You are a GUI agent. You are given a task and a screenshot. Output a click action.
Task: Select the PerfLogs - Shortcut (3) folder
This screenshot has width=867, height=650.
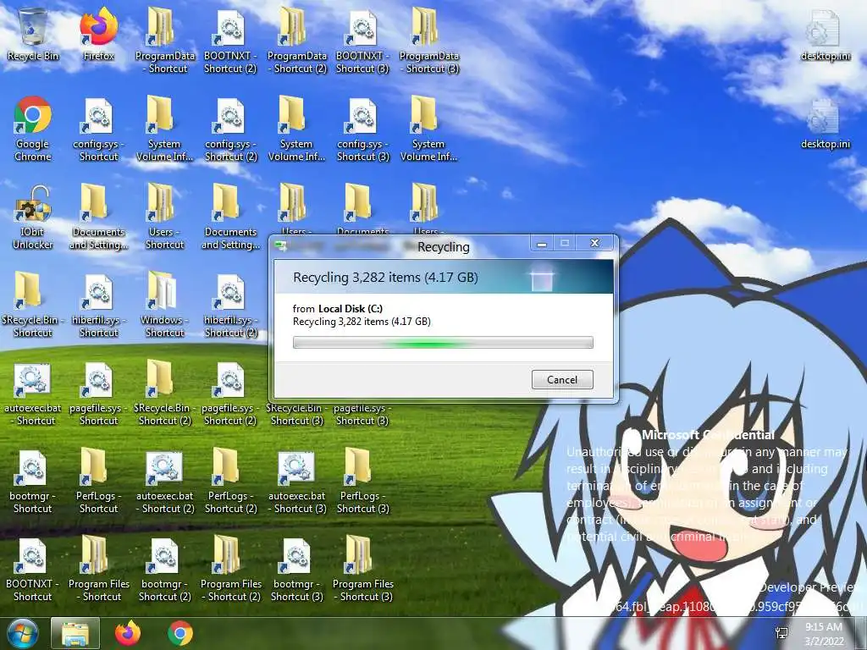(x=362, y=482)
